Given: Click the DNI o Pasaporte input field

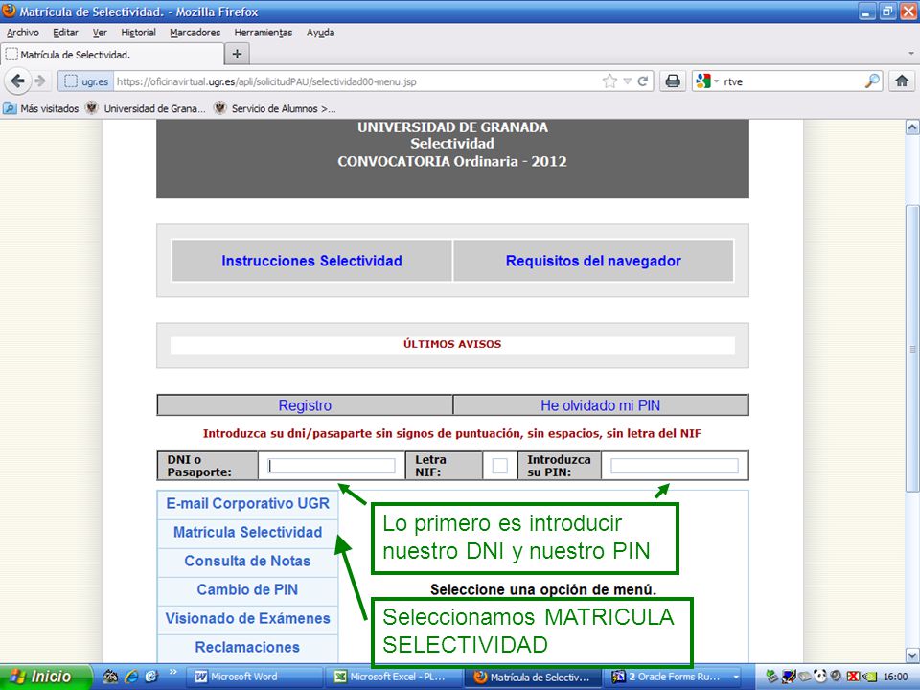Looking at the screenshot, I should 332,466.
